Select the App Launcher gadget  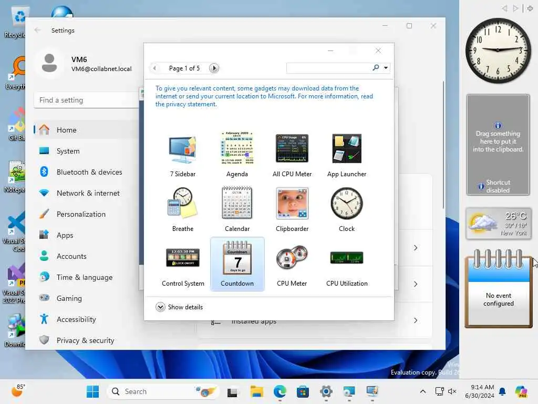pyautogui.click(x=347, y=155)
